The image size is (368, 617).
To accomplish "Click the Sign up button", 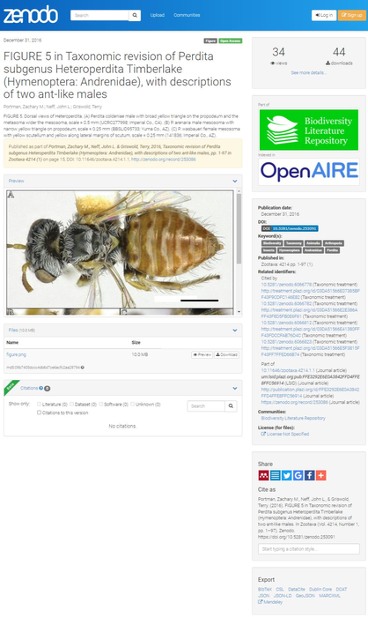I will click(x=352, y=15).
